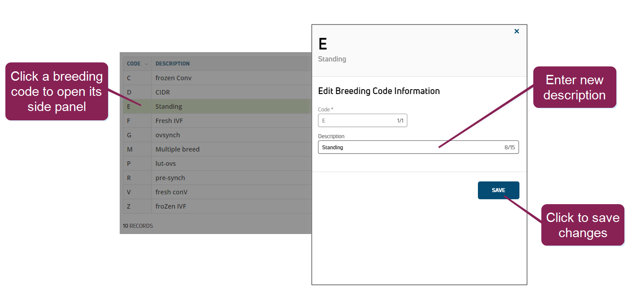Open the Fresh IVF breeding code
Viewport: 632px width, 304px height.
pos(169,121)
